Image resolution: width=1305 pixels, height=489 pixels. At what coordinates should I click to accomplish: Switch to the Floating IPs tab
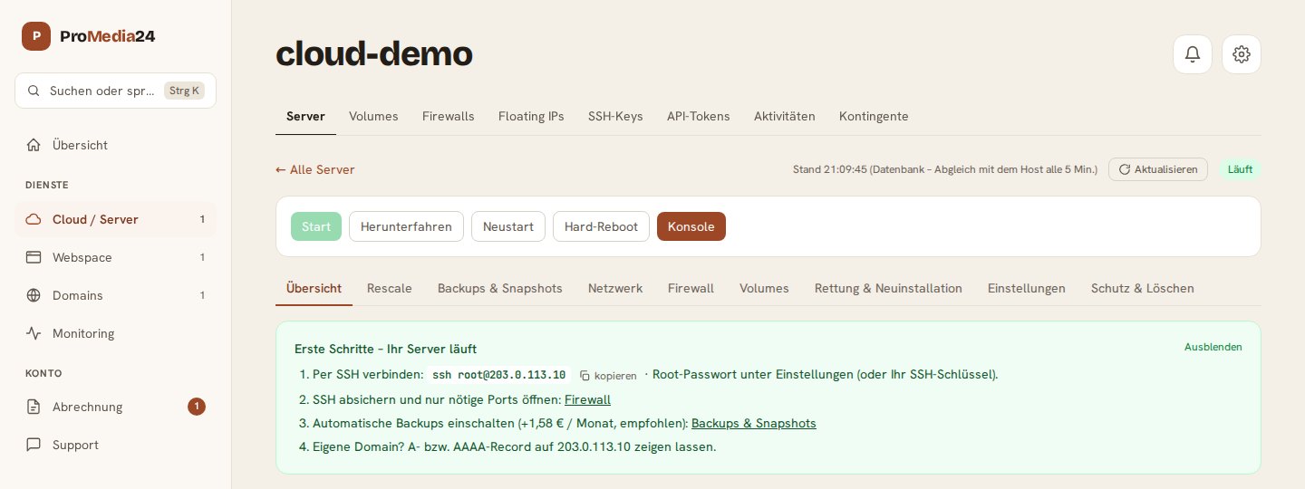[x=531, y=116]
